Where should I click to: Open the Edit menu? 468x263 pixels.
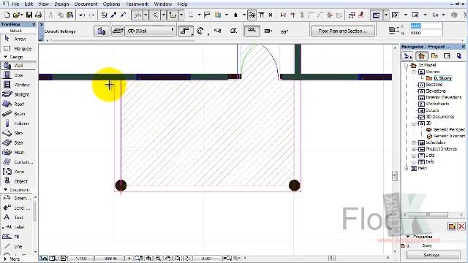click(29, 4)
